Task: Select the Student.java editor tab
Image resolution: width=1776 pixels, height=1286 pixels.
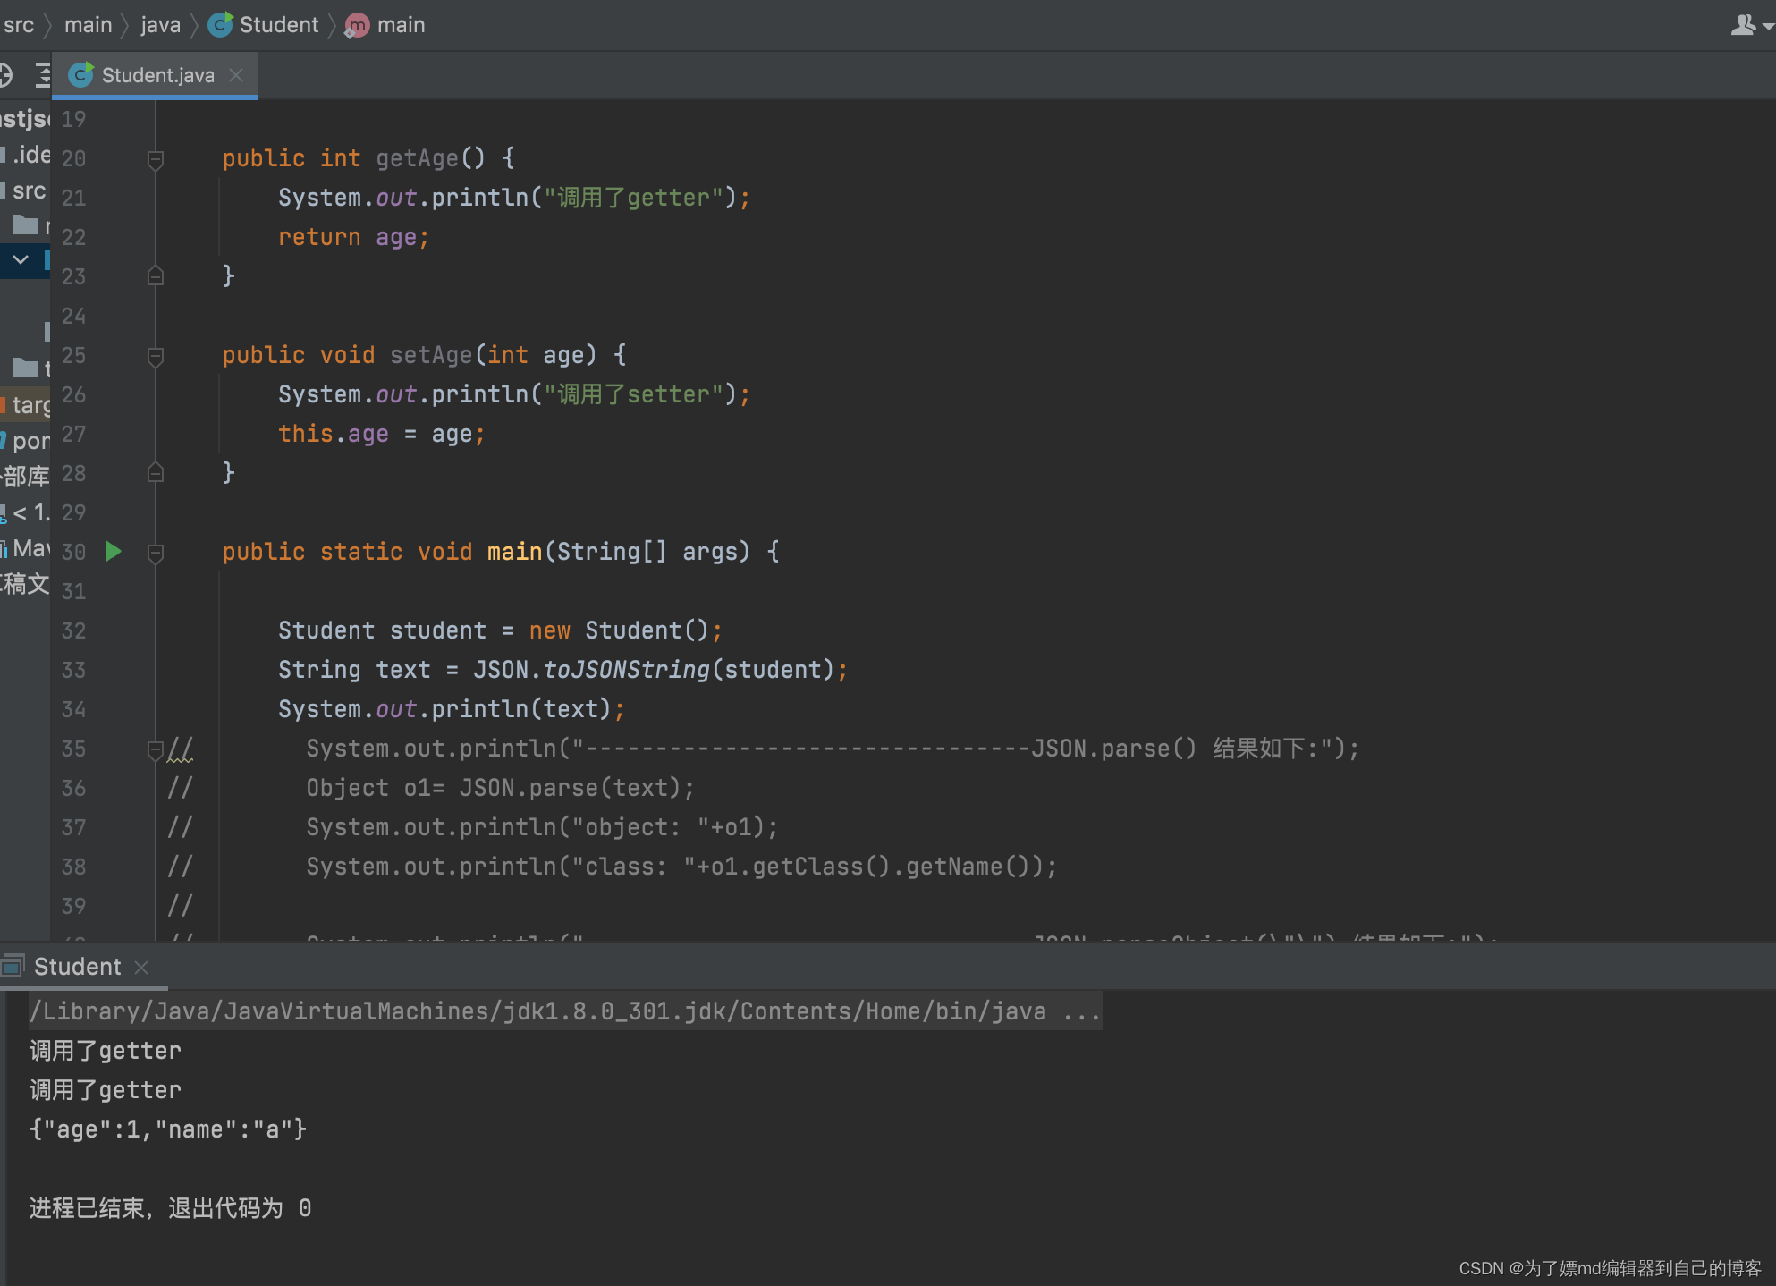Action: [x=154, y=75]
